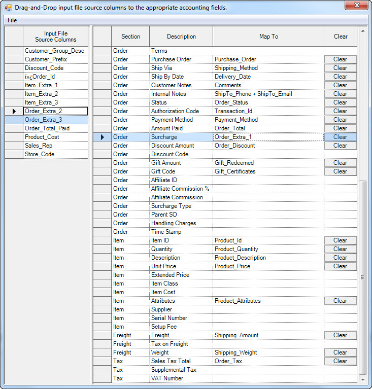The width and height of the screenshot is (372, 389).
Task: Click the Order_Extra_1 Map To cell
Action: coord(268,137)
